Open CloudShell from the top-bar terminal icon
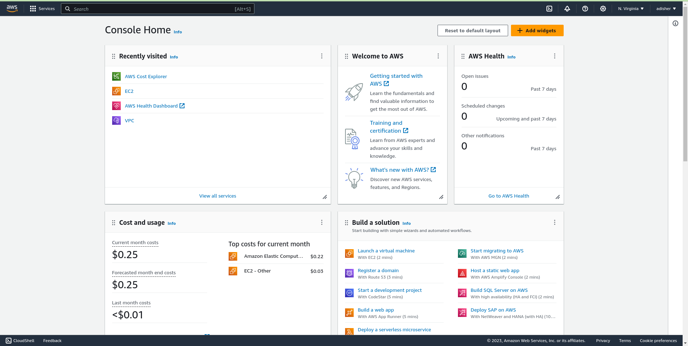The height and width of the screenshot is (346, 688). 549,9
